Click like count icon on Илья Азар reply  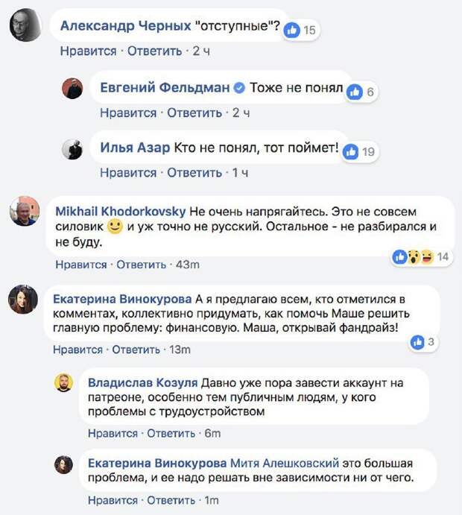351,152
